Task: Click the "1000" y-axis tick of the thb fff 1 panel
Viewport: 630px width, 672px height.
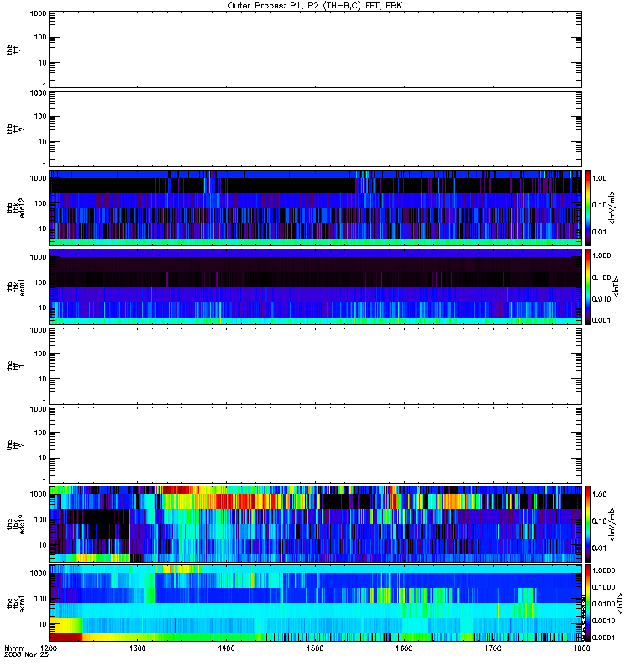Action: (x=38, y=13)
